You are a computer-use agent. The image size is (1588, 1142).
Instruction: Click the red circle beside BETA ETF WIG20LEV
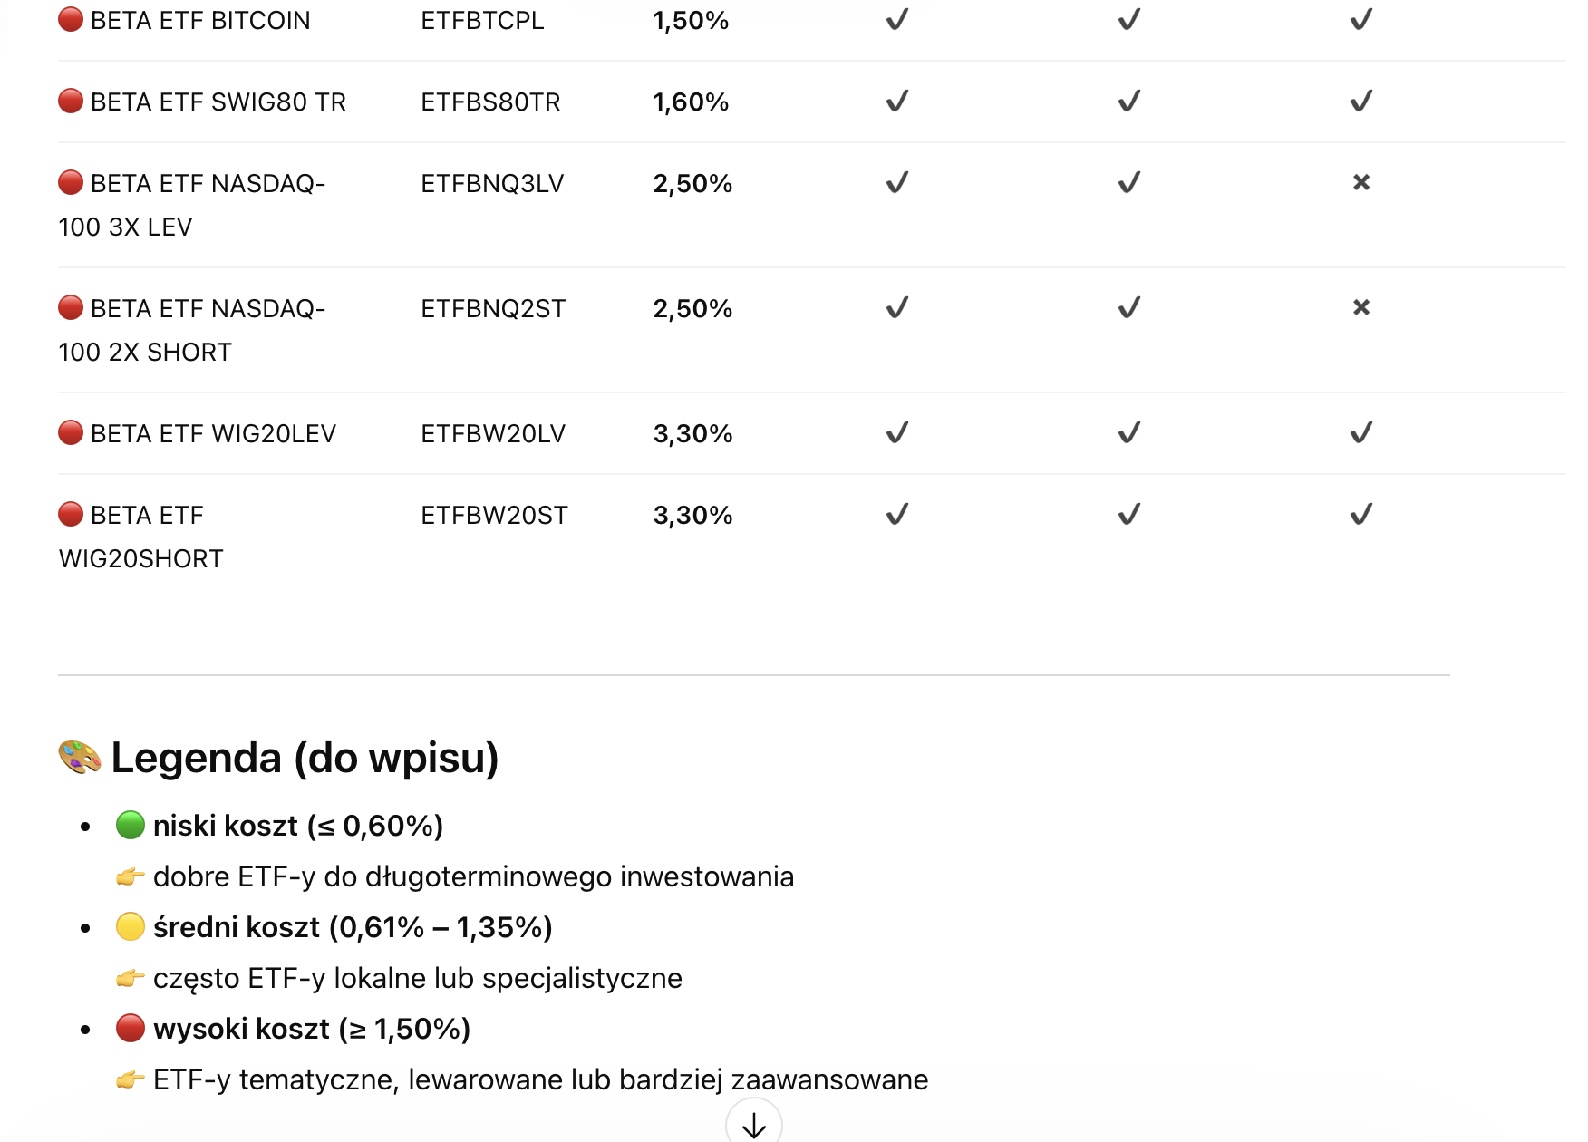point(71,433)
